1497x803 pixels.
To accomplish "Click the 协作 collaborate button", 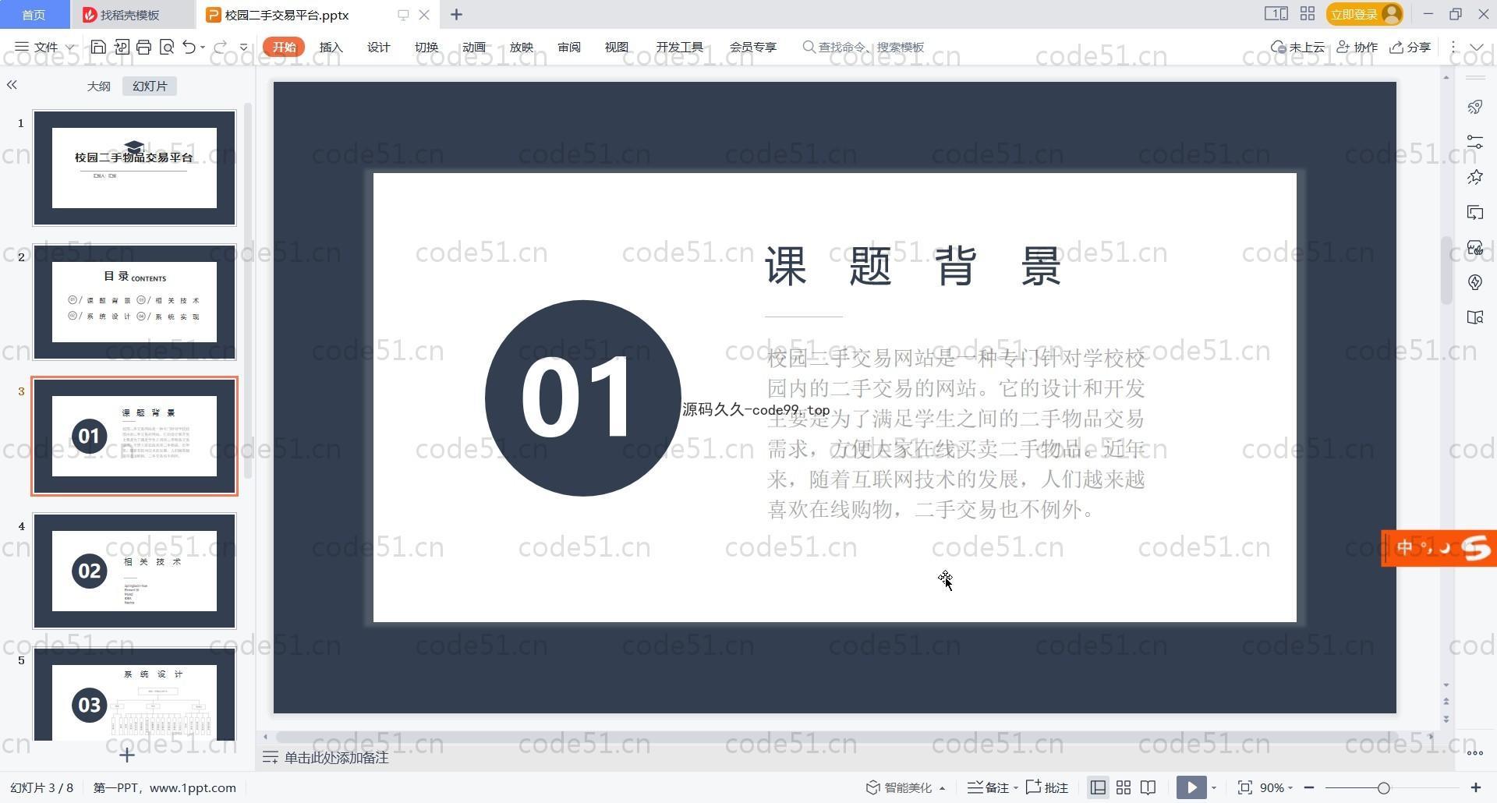I will coord(1357,47).
